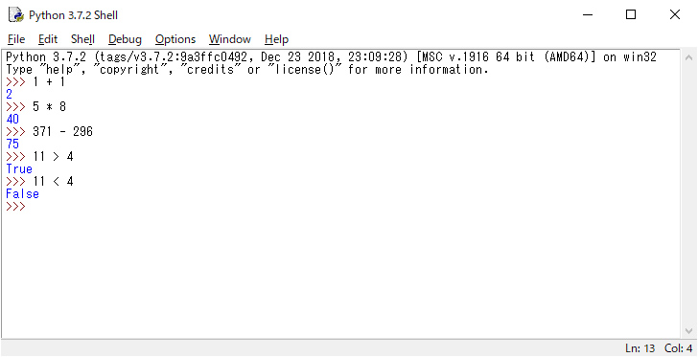Open the Help menu
The image size is (698, 357).
point(276,39)
